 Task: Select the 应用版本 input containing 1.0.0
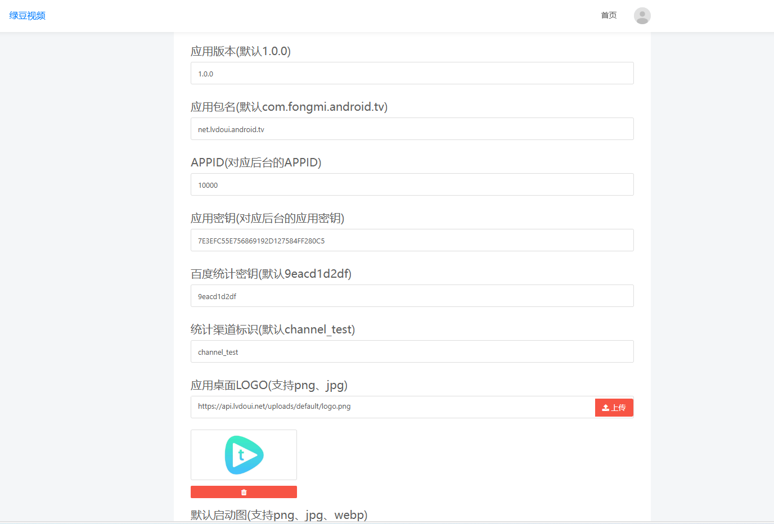[412, 73]
